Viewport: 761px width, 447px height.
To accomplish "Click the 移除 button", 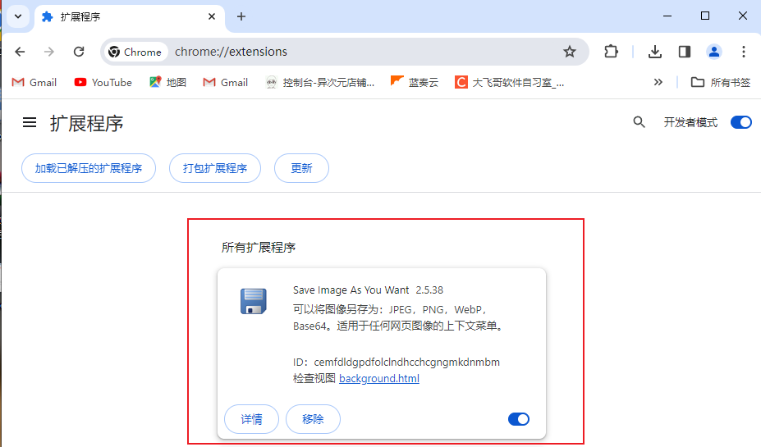I will click(x=313, y=419).
